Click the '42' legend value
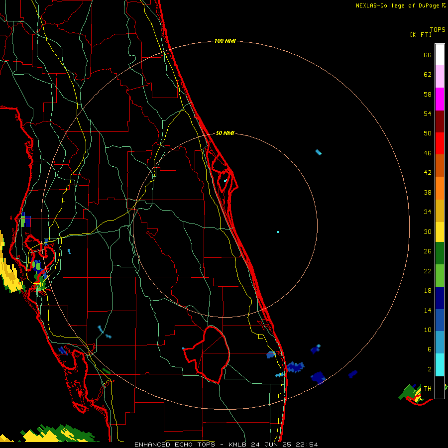Screen dimensions: 448x448 [428, 173]
